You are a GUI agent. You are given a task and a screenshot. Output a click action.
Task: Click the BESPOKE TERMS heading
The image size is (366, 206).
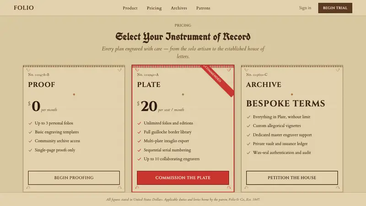click(285, 103)
